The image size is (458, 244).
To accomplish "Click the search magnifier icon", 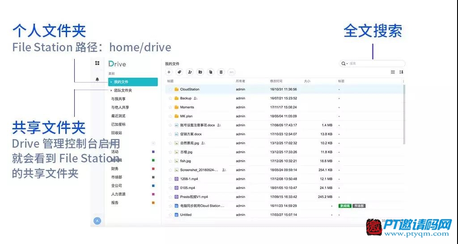I will point(343,63).
